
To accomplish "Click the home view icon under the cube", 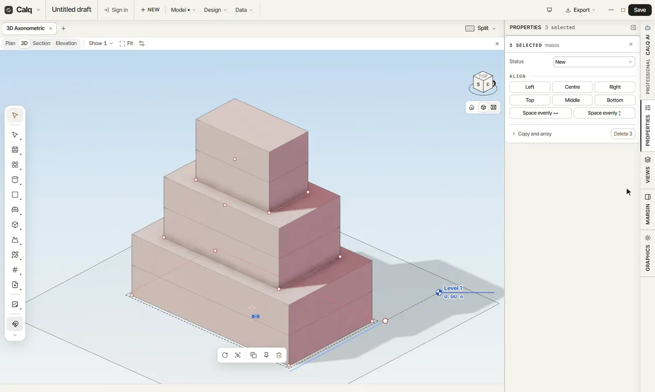I will [471, 107].
